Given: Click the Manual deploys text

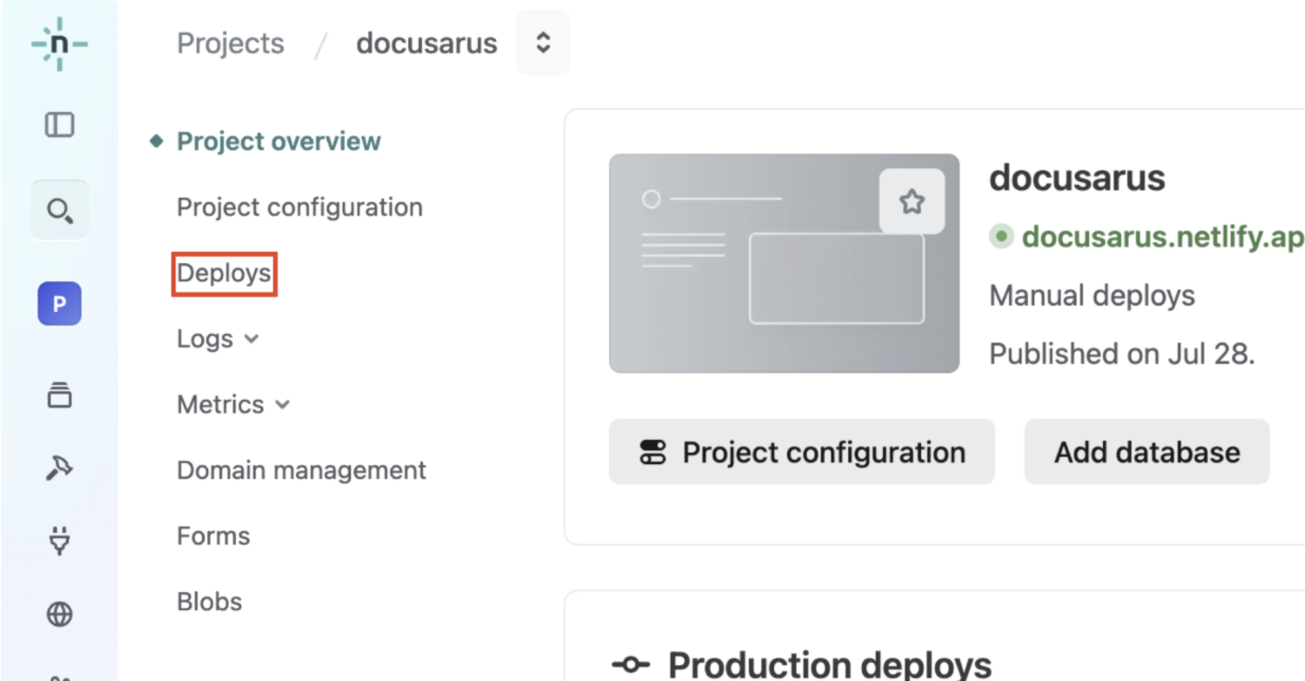Looking at the screenshot, I should point(1092,295).
